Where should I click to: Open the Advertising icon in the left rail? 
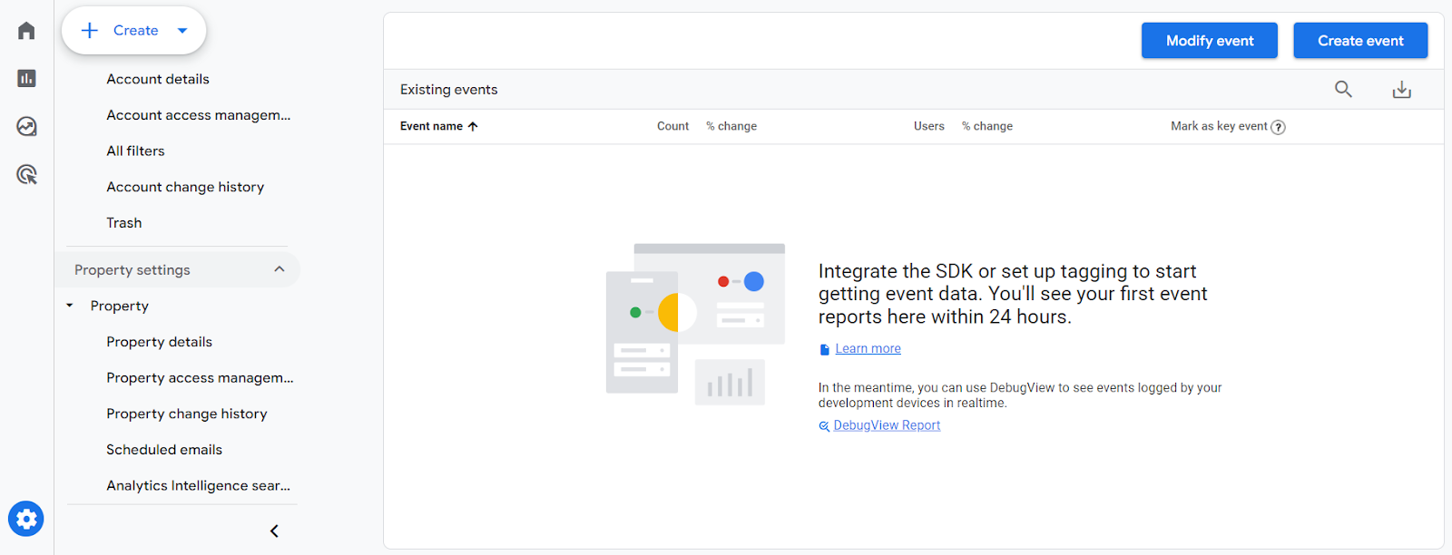pos(26,174)
